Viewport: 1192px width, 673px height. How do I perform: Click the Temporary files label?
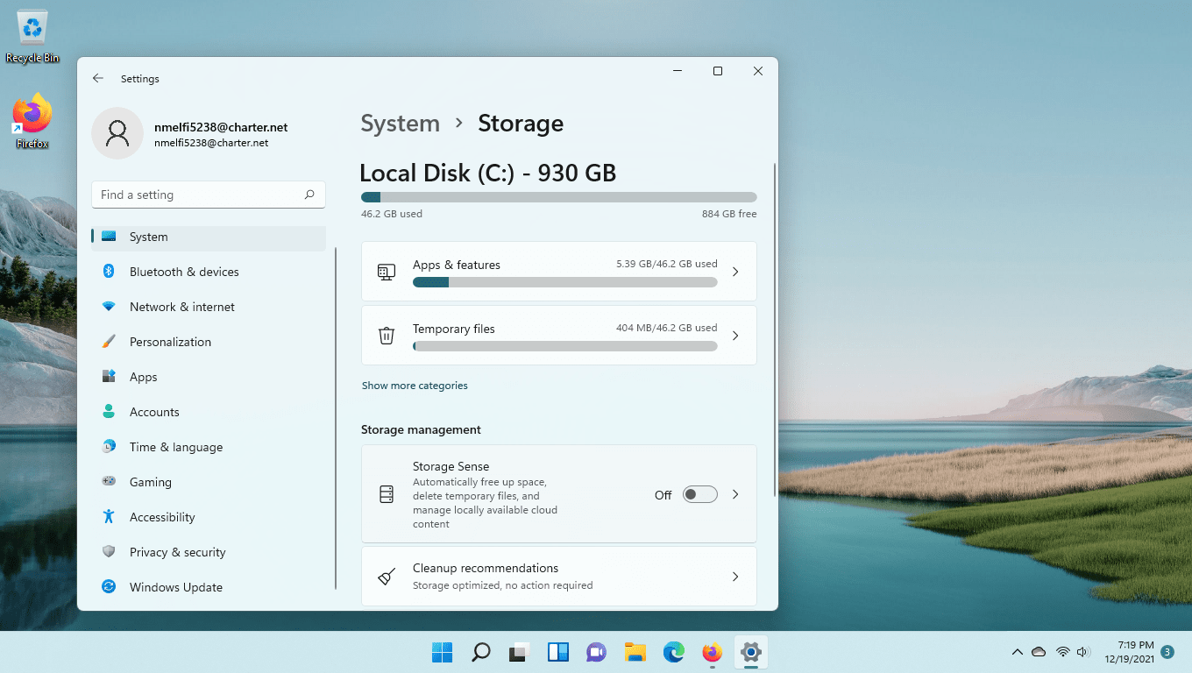(x=454, y=329)
